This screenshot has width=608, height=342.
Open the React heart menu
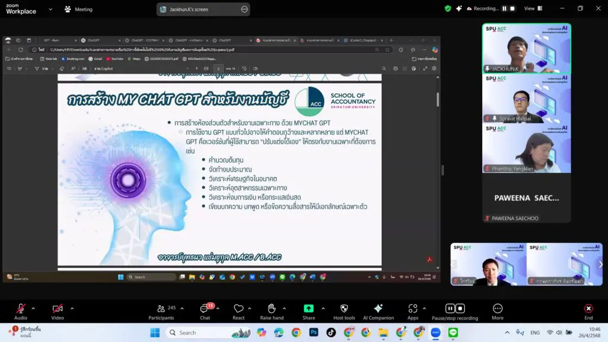point(239,312)
